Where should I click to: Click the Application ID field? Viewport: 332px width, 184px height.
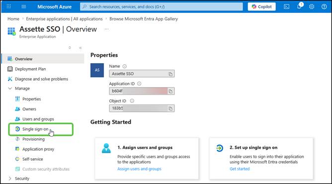click(142, 91)
